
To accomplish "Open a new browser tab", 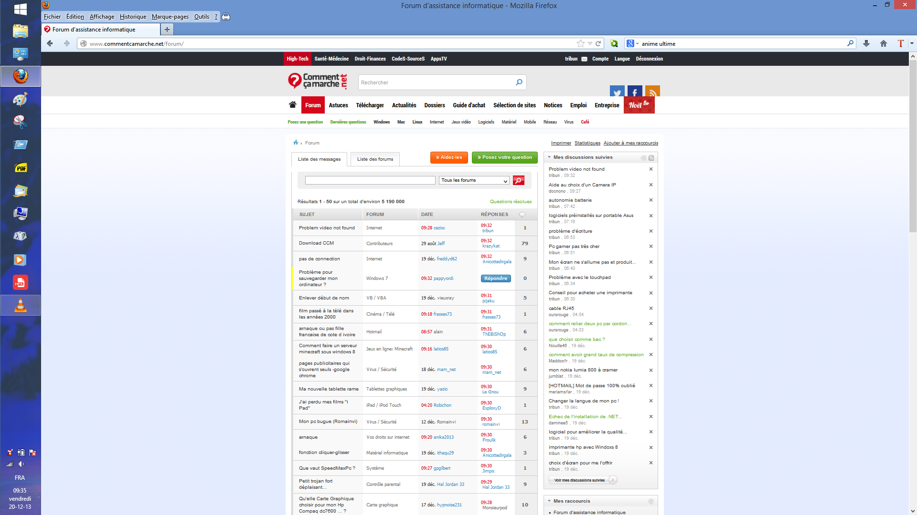I will 167,30.
